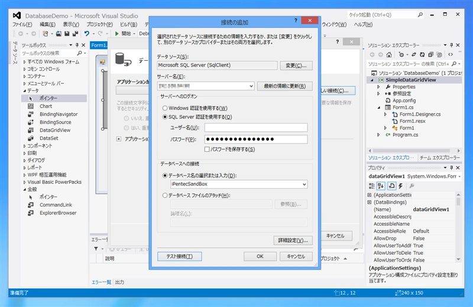
Task: Click the 詳細設定(V)... button
Action: point(293,240)
